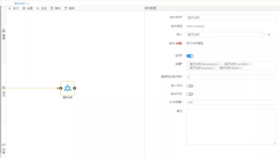This screenshot has height=158, width=280.
Task: Click the 要提取的因子数 input field
Action: [x=231, y=77]
